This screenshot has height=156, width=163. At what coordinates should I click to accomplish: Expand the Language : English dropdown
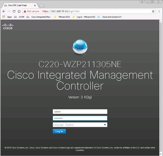[80, 125]
